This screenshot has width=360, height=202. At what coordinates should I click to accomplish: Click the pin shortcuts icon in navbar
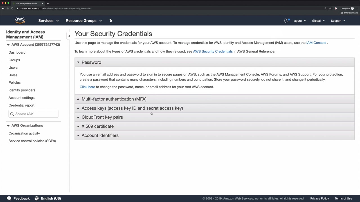pos(111,20)
